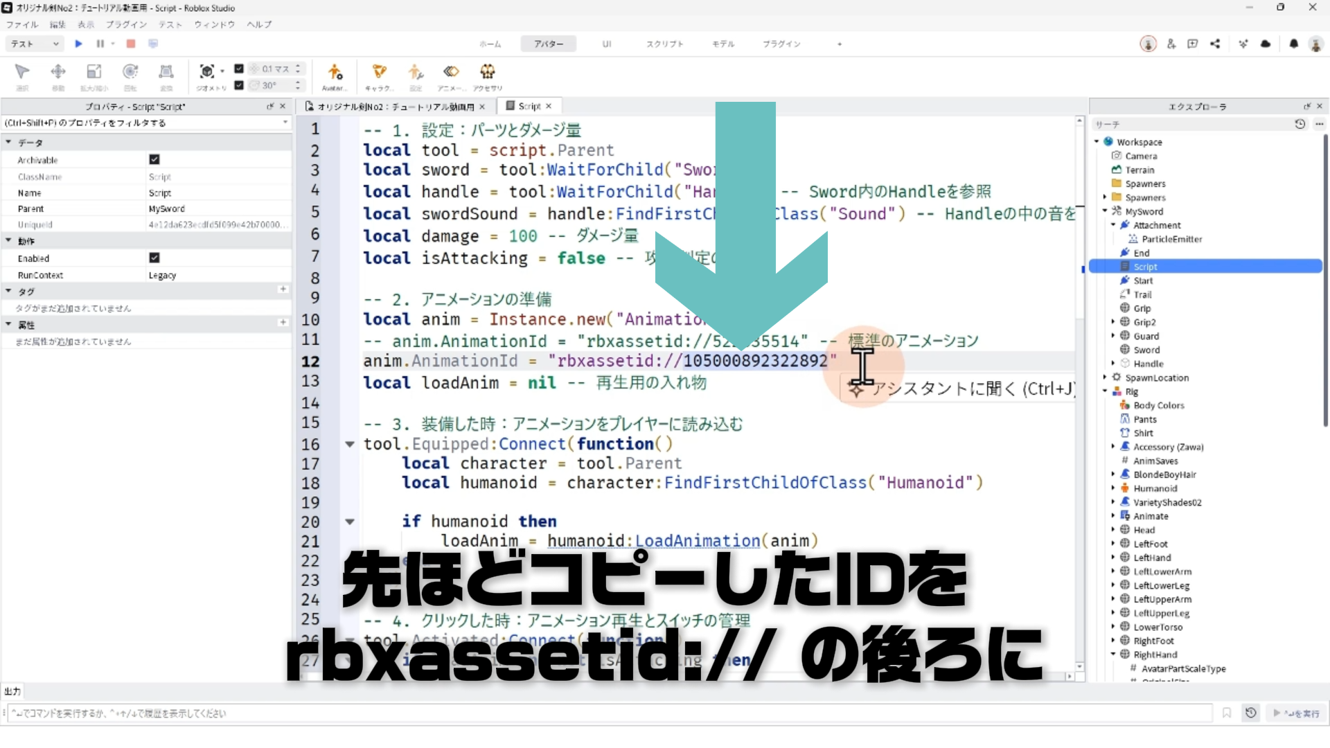Screen dimensions: 1330x748
Task: Select the Rotate tool icon
Action: pos(130,72)
